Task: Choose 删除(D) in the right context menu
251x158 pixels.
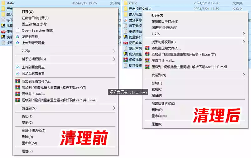Action: pos(157,110)
